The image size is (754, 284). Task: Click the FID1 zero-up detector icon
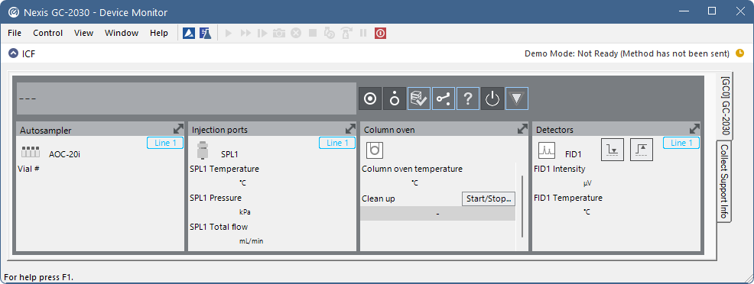642,149
